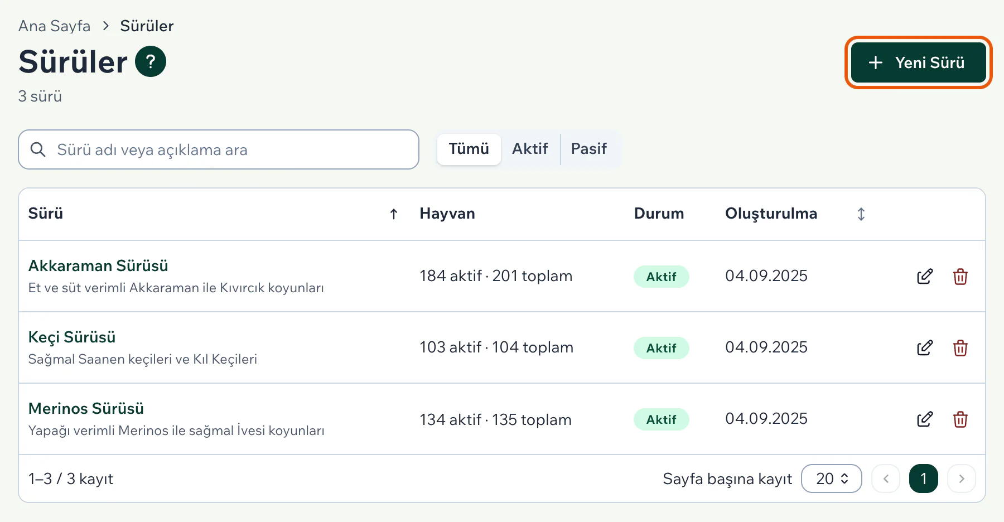This screenshot has height=522, width=1004.
Task: Sort by Oluşturulma date arrows
Action: [x=861, y=214]
